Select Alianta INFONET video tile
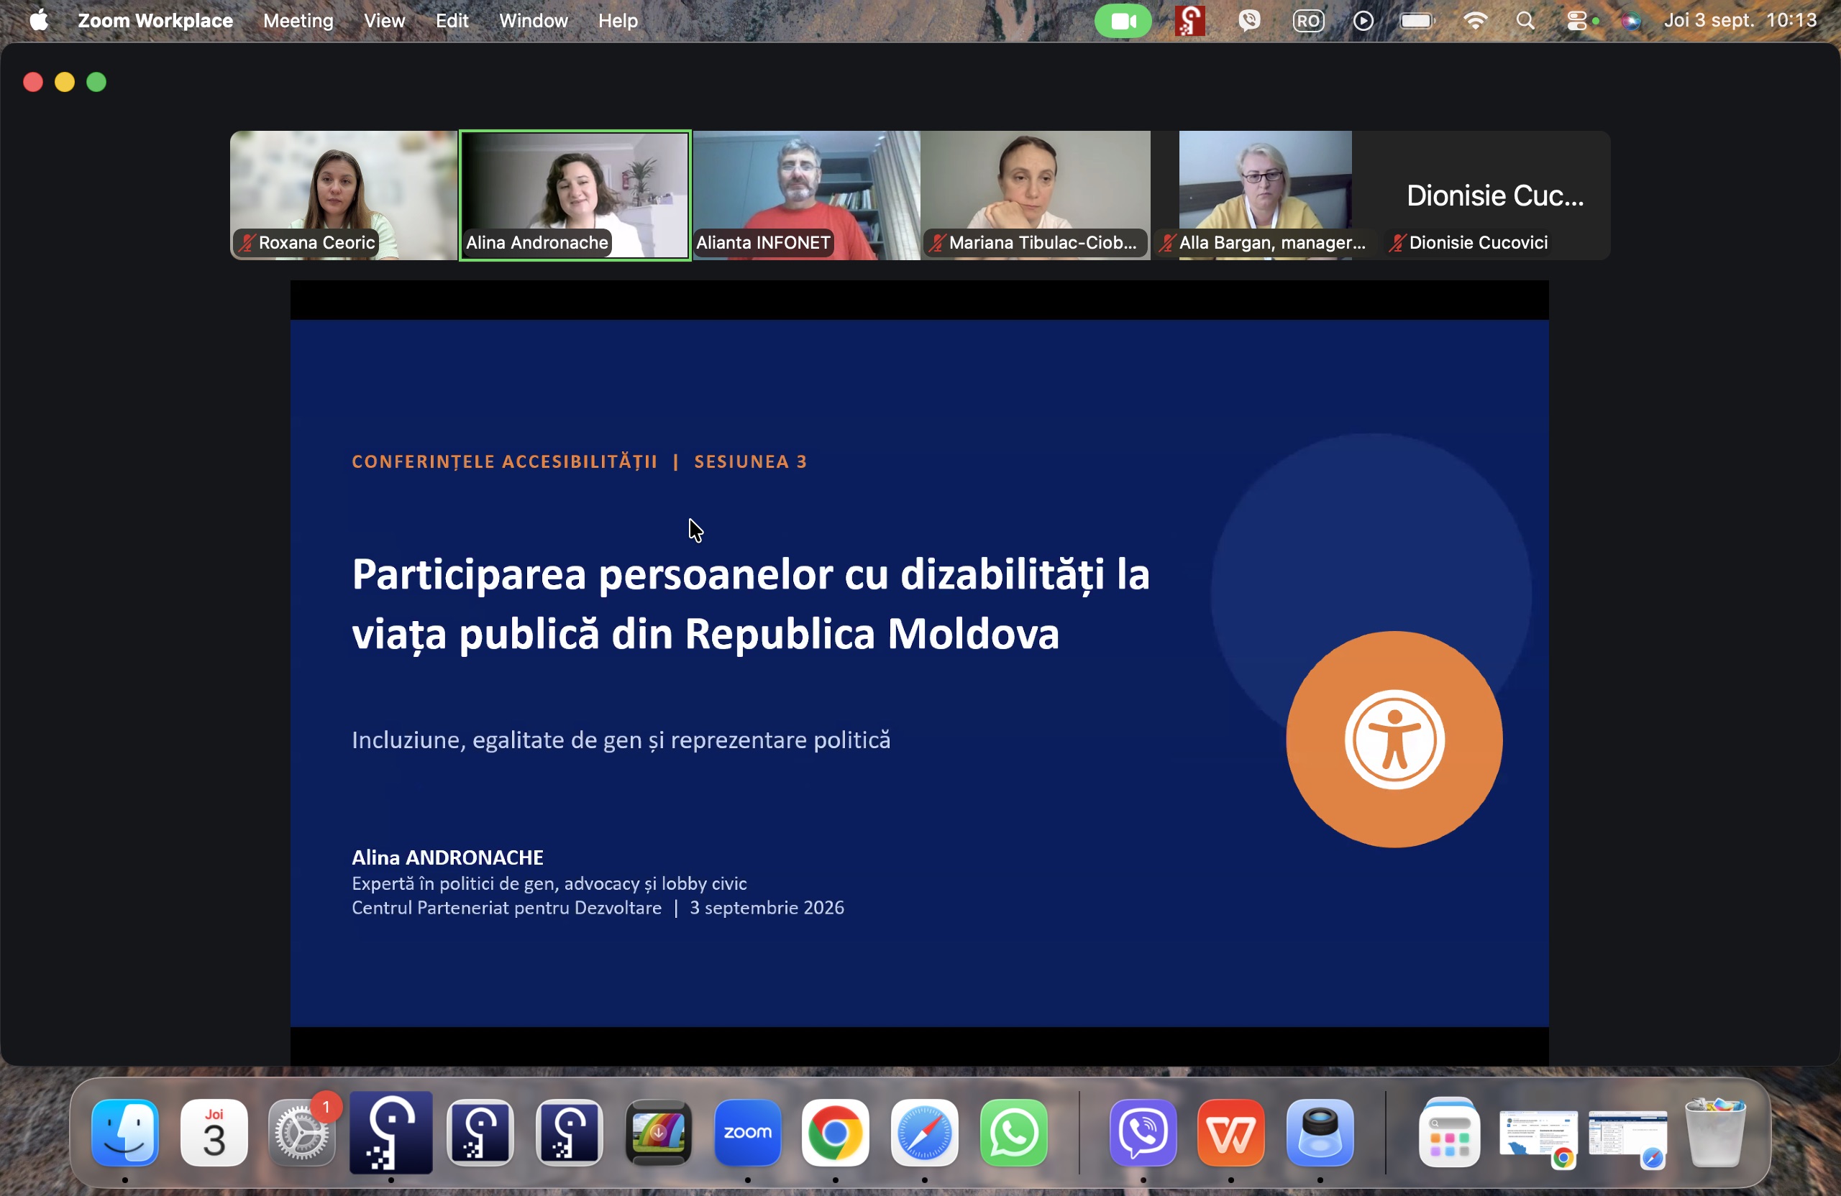This screenshot has width=1841, height=1196. click(x=806, y=195)
